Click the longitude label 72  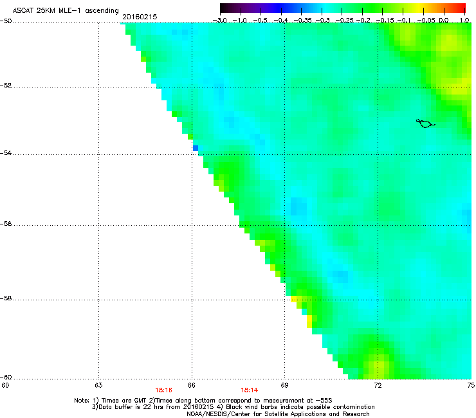coord(378,385)
